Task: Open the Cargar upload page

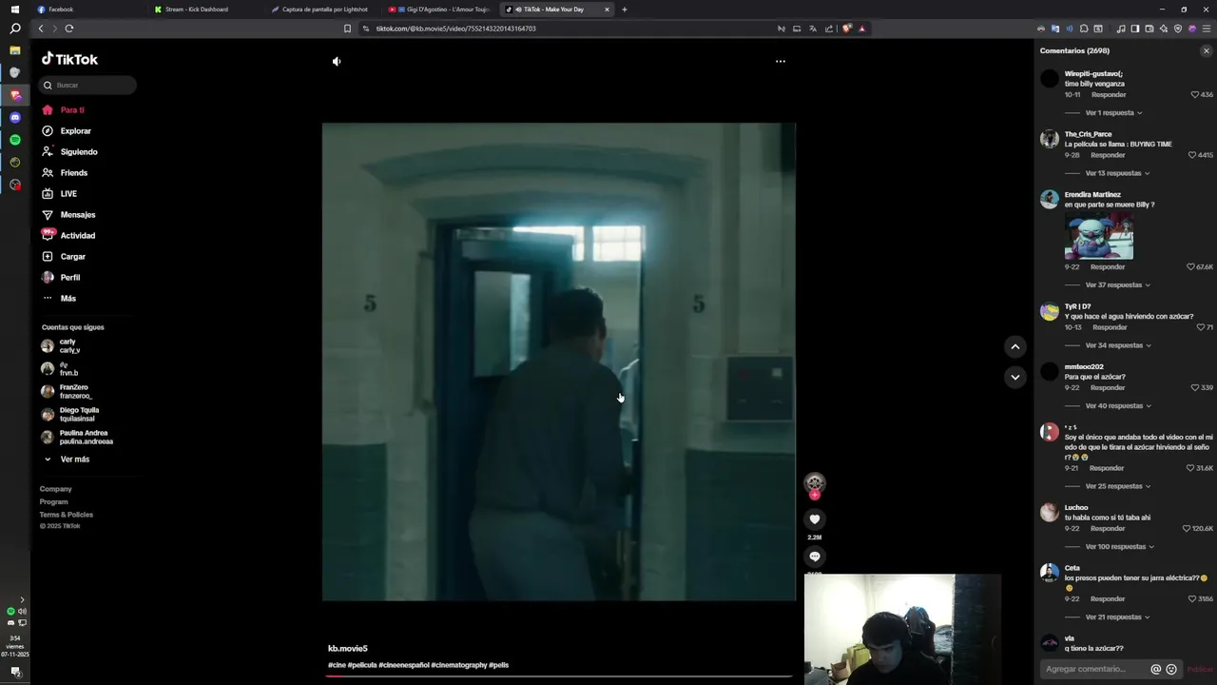Action: [64, 257]
